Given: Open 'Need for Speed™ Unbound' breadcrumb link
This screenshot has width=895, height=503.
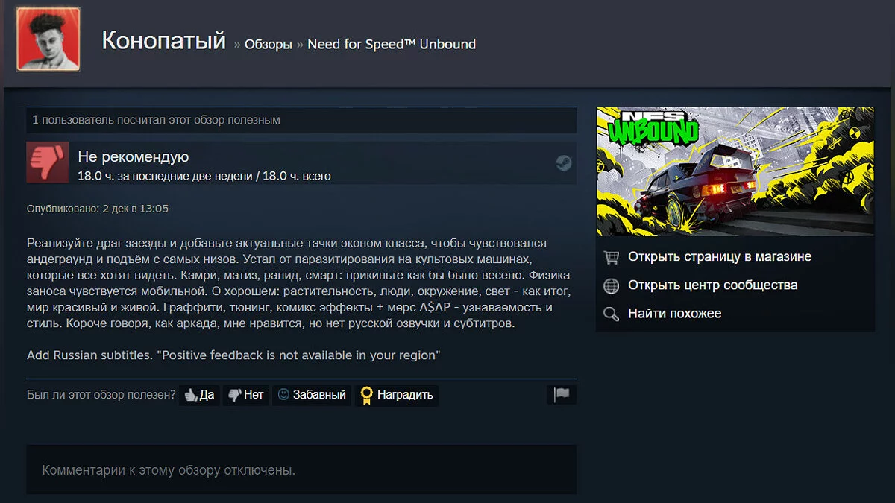Looking at the screenshot, I should click(x=392, y=44).
